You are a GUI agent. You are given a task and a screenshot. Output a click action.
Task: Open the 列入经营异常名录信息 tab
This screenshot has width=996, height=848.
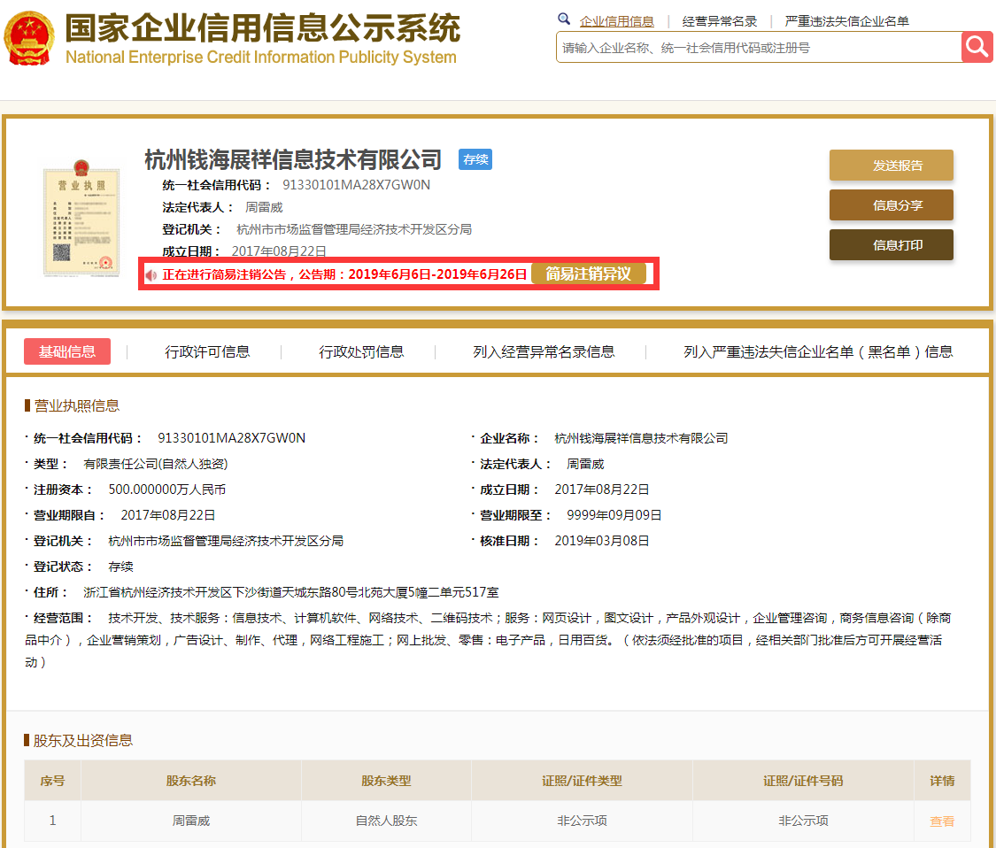click(544, 351)
